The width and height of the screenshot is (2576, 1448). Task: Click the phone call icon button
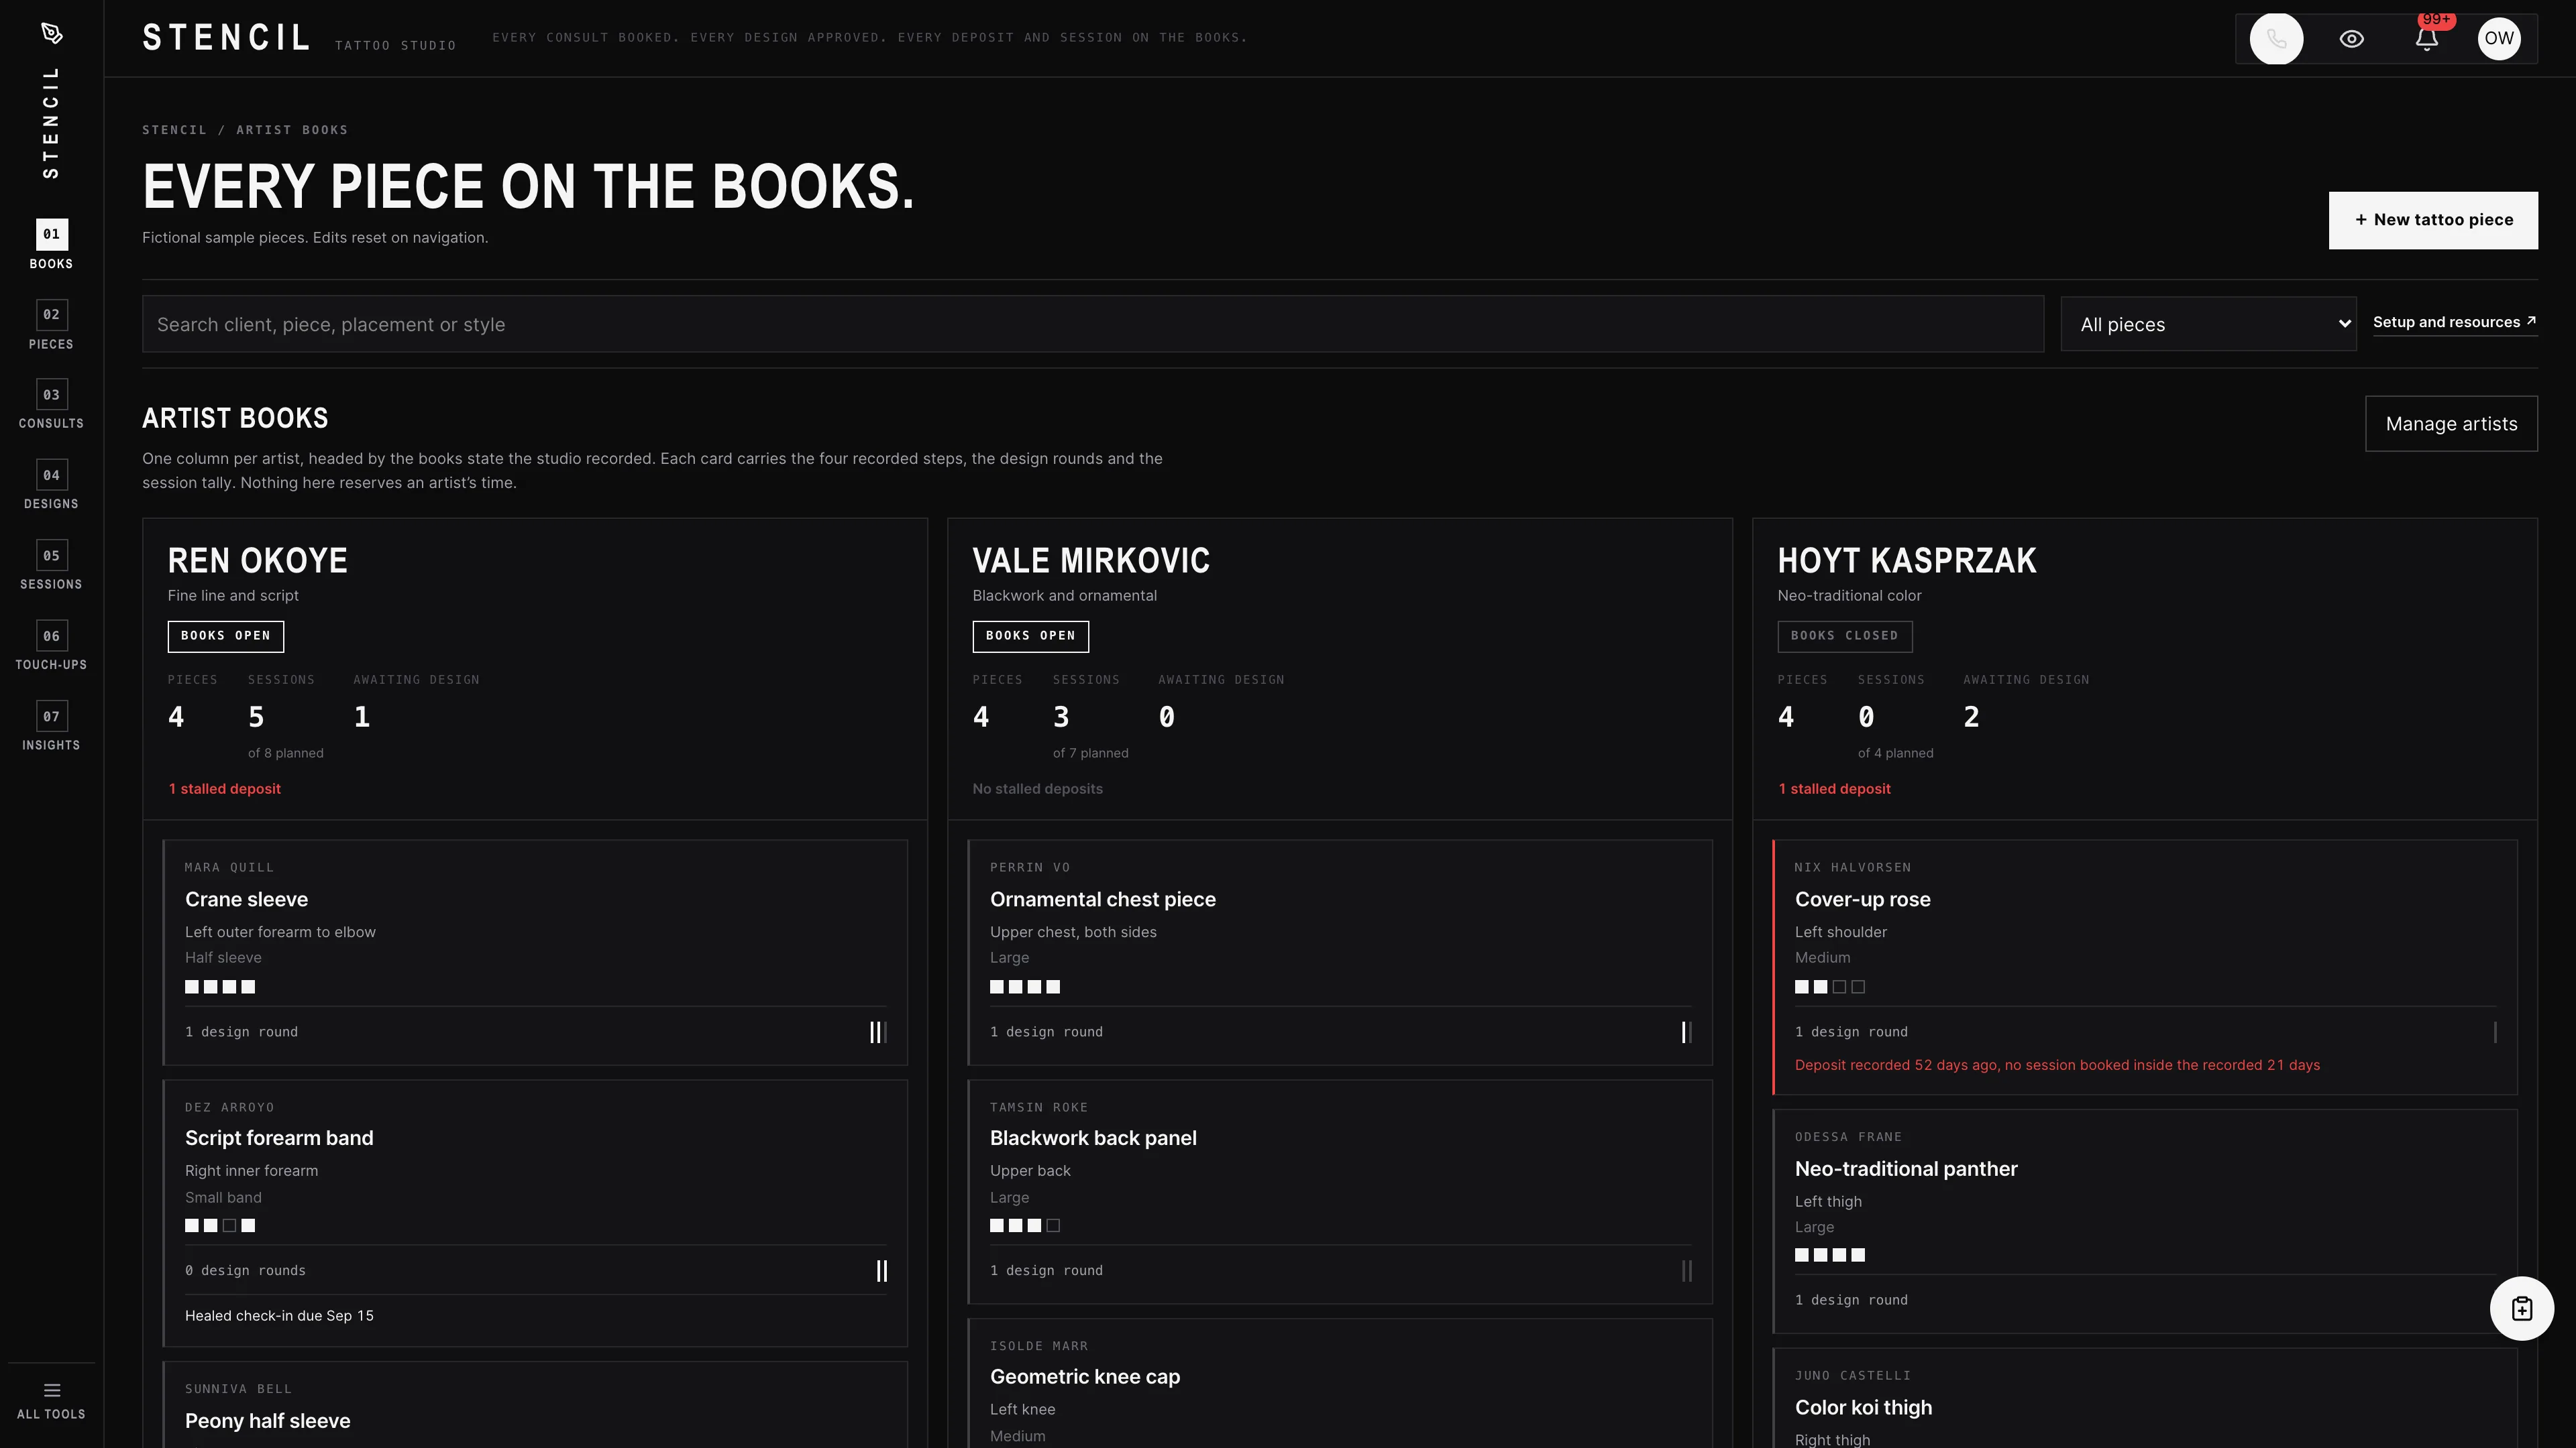pos(2276,39)
